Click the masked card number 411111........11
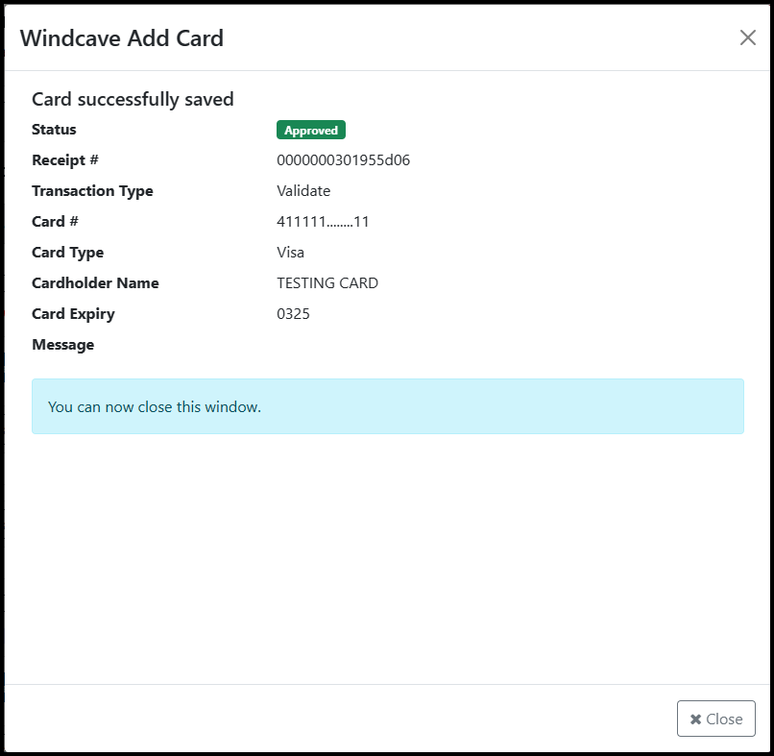The height and width of the screenshot is (756, 774). coord(323,222)
